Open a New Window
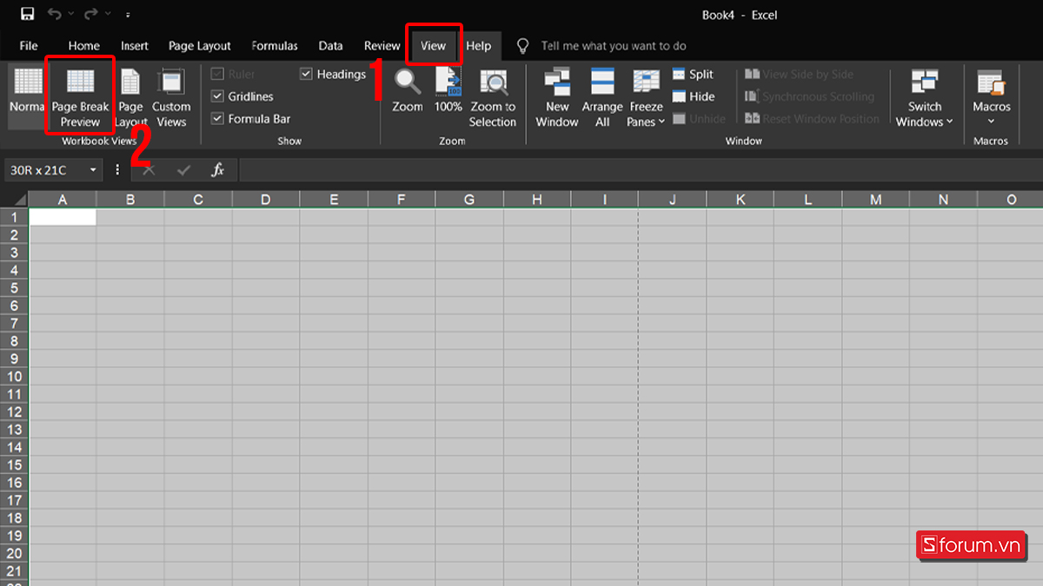This screenshot has height=586, width=1043. click(x=556, y=95)
